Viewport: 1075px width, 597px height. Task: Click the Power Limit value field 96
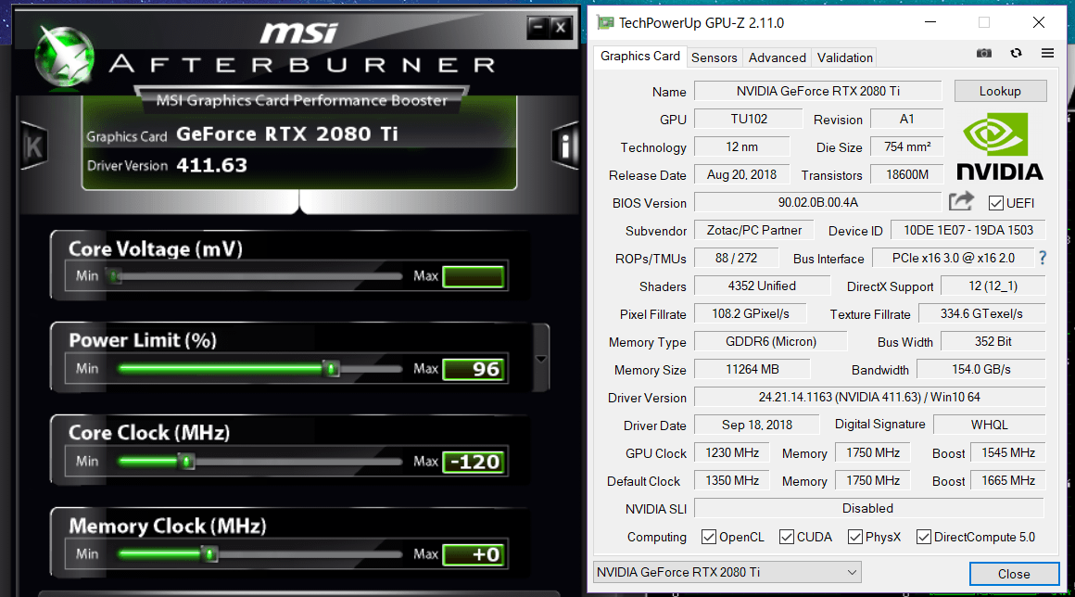point(473,370)
